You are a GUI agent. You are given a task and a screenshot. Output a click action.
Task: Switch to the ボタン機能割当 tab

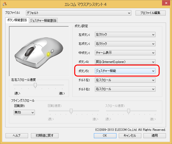click(x=17, y=20)
